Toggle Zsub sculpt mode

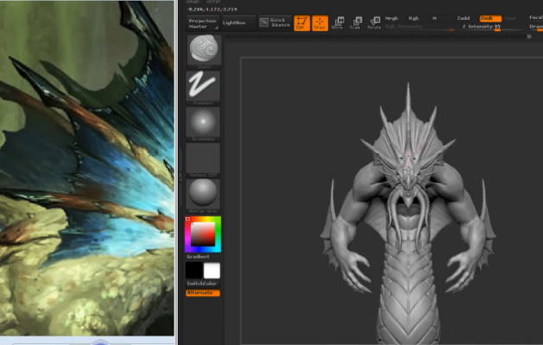pyautogui.click(x=490, y=18)
